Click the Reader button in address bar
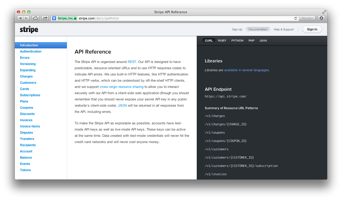 (x=307, y=18)
